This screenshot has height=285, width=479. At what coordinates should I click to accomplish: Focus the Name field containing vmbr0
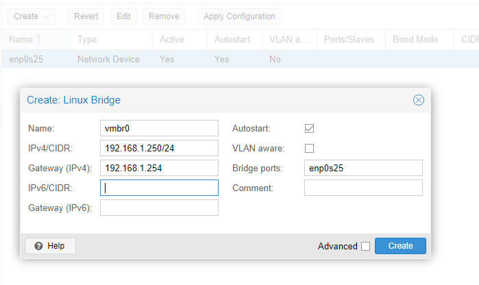point(159,128)
